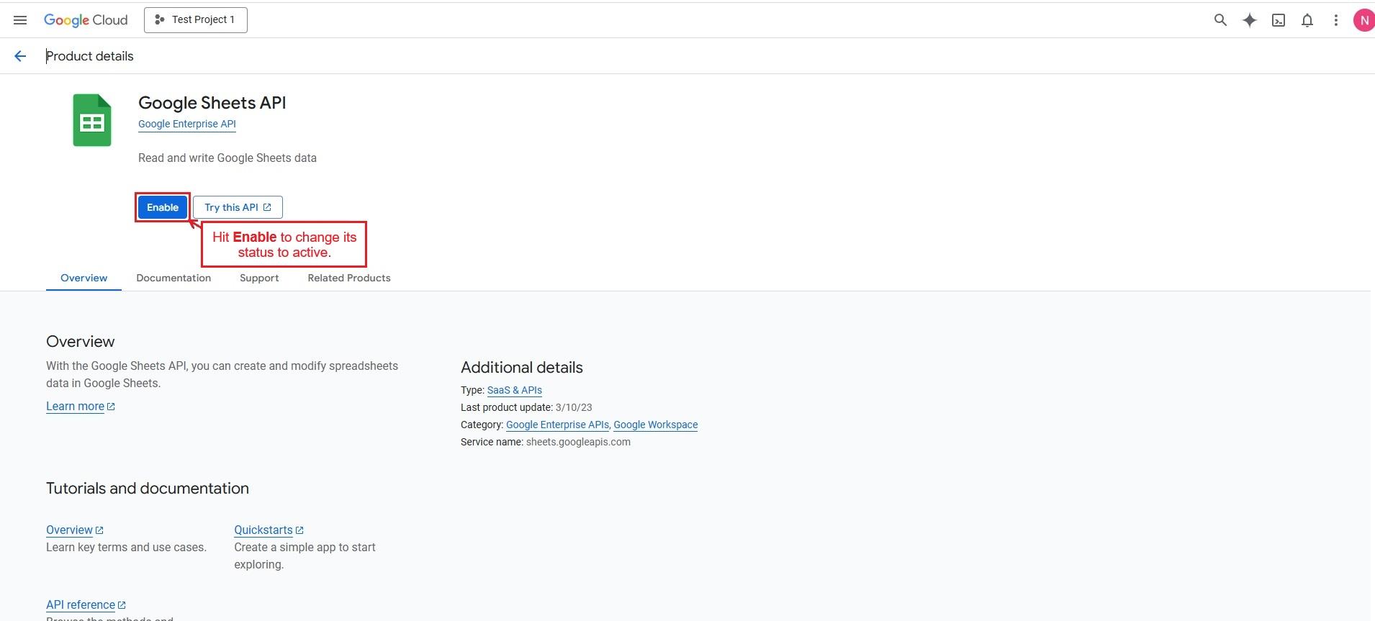Open the Related Products tab
Viewport: 1375px width, 621px height.
tap(349, 278)
